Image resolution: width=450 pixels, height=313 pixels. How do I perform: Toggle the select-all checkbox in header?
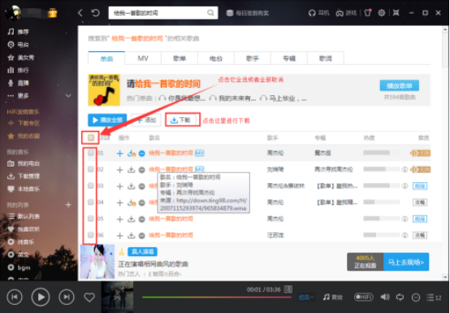point(91,138)
